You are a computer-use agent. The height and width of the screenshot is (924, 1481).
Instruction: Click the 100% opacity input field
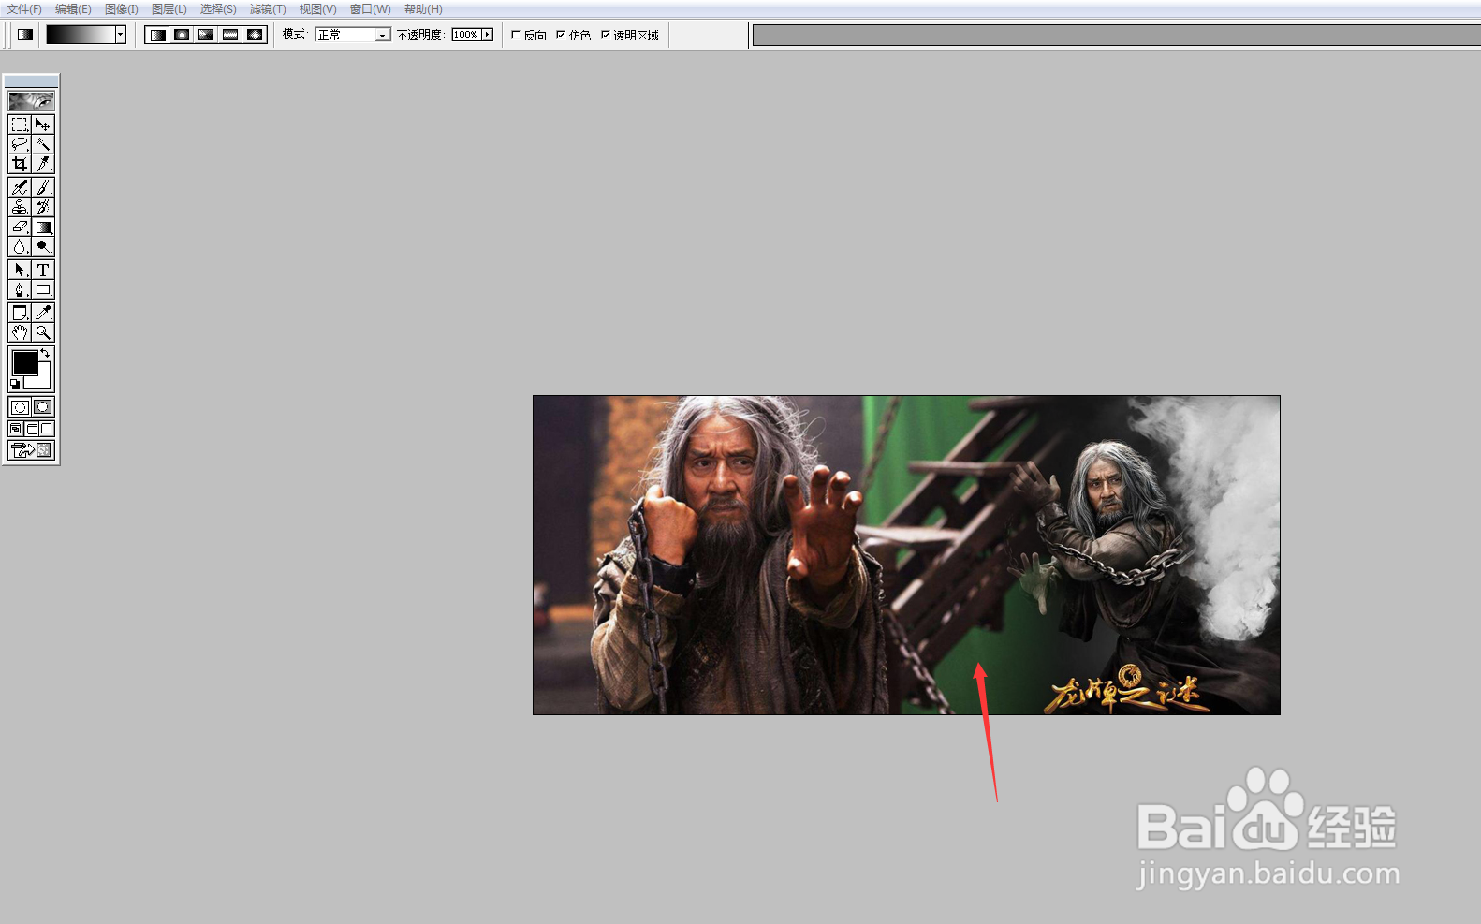[x=466, y=35]
